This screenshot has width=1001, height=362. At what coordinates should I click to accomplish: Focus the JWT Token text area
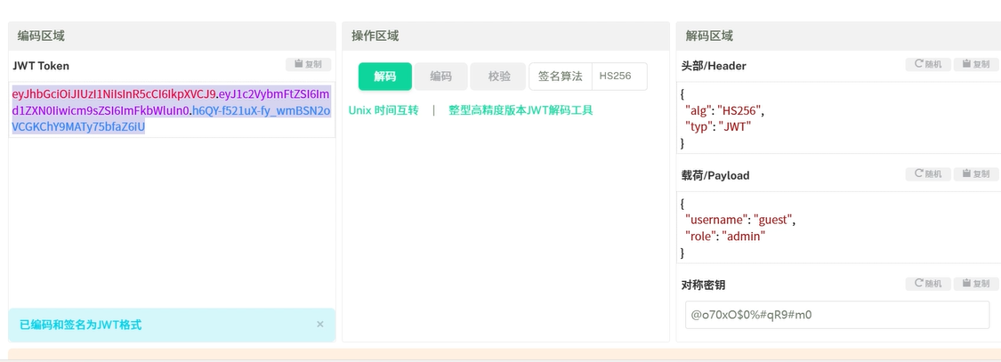tap(172, 213)
